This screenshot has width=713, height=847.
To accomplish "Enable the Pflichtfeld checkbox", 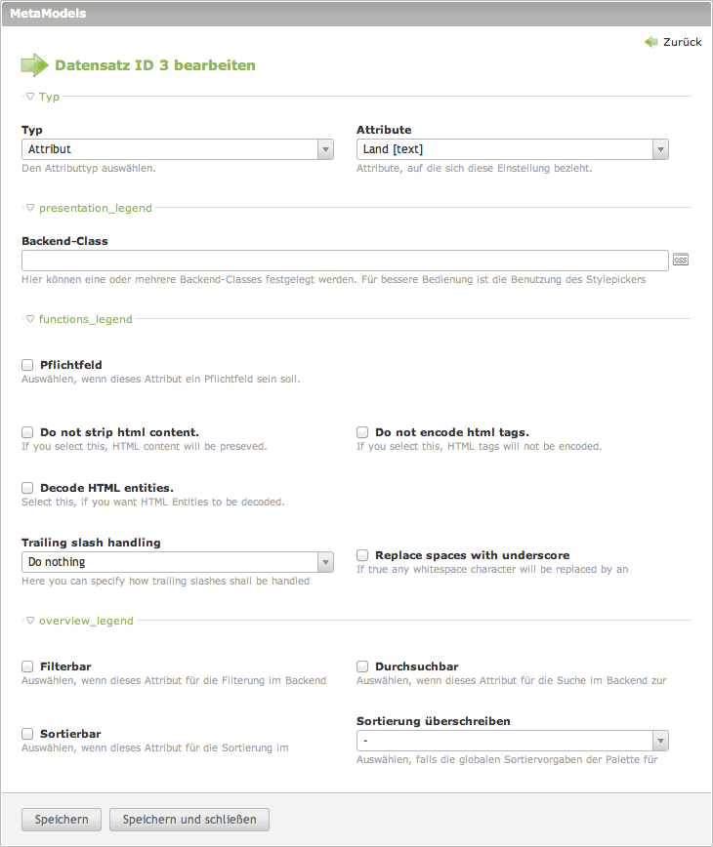I will point(27,365).
